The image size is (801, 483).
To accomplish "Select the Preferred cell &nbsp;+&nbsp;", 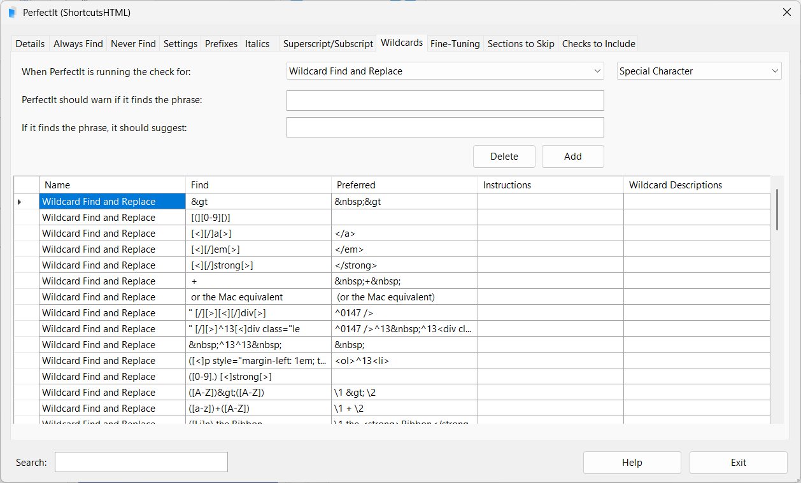I will (404, 281).
